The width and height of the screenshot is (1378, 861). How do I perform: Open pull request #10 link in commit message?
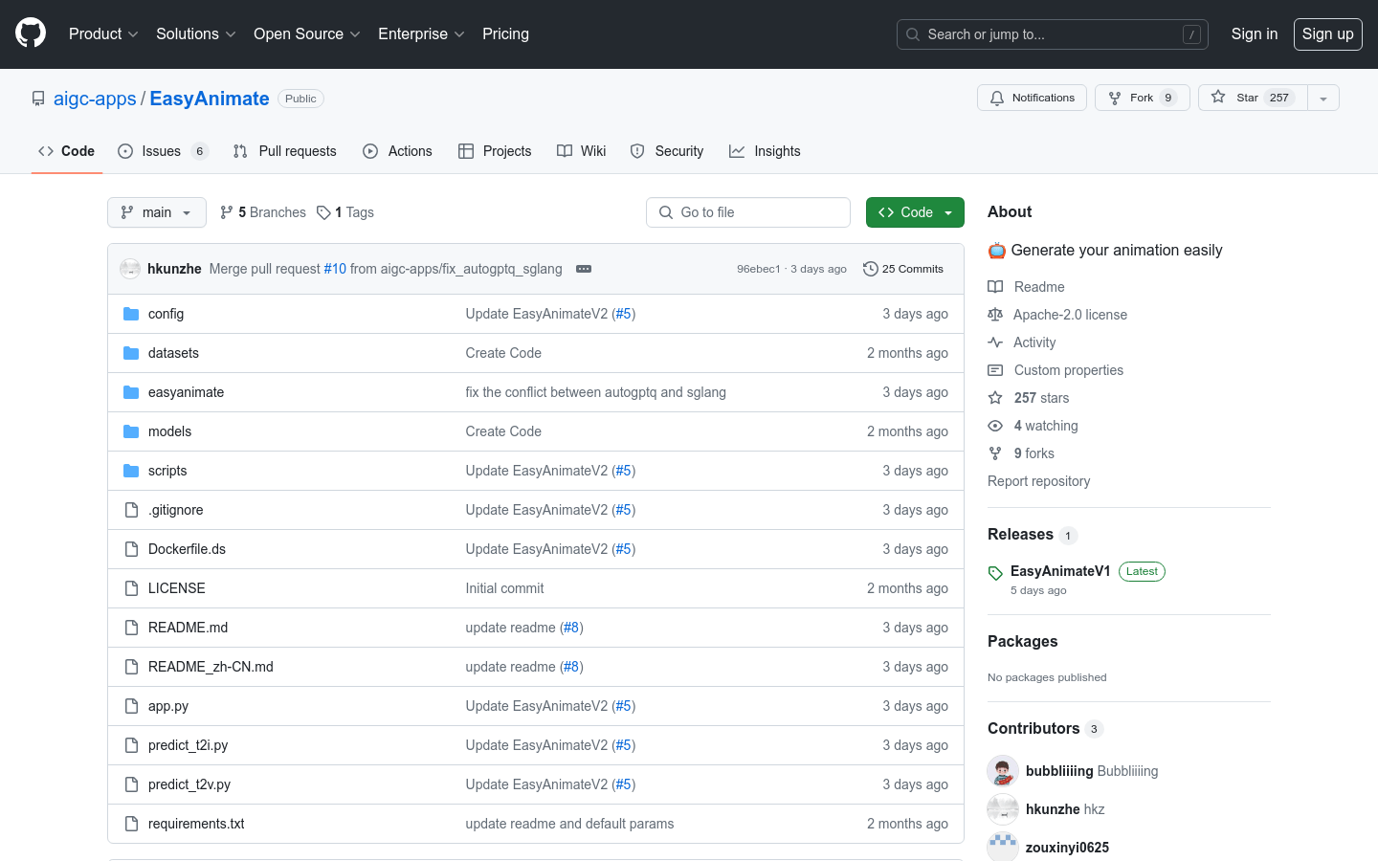pyautogui.click(x=335, y=269)
